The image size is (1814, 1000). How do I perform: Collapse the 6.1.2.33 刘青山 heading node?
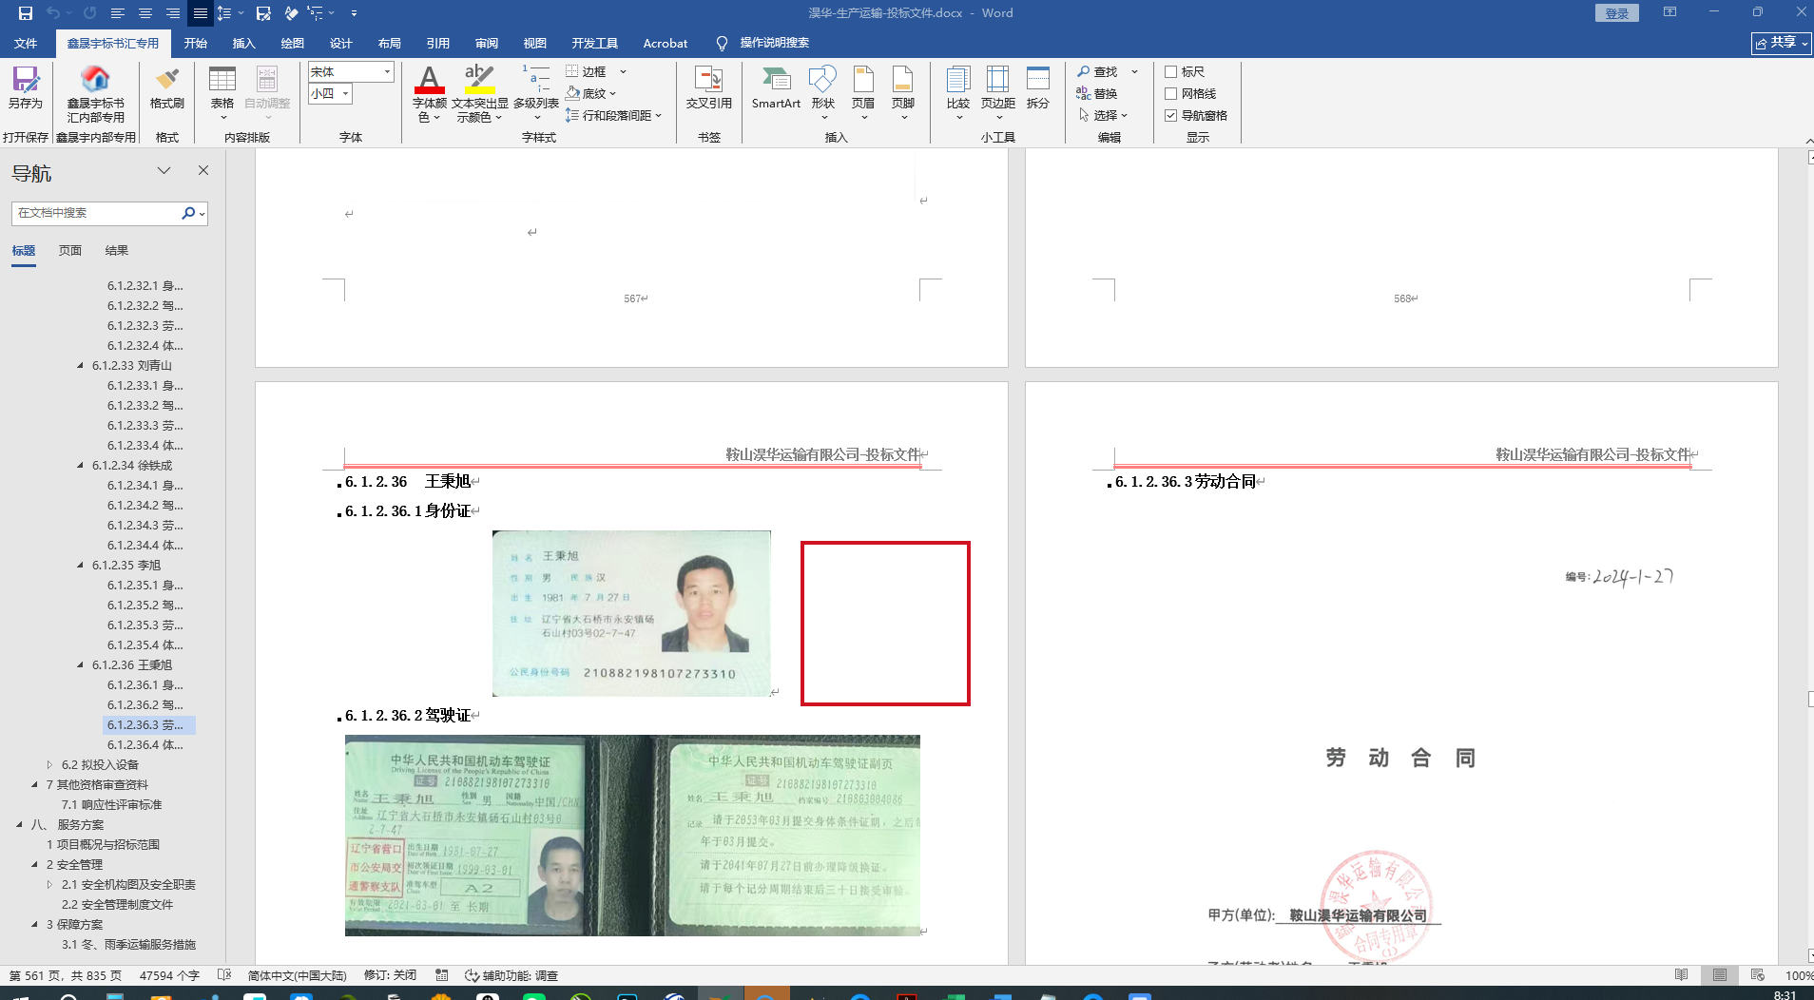(x=80, y=366)
